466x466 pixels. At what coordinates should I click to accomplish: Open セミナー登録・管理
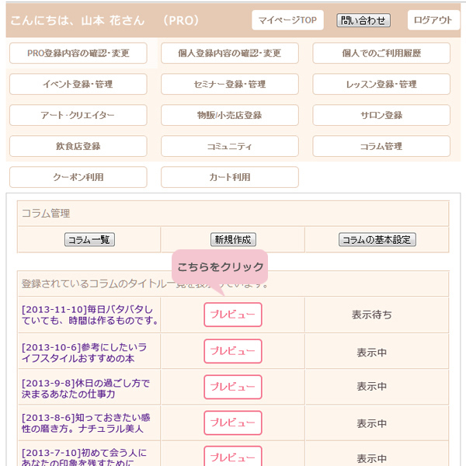click(230, 84)
